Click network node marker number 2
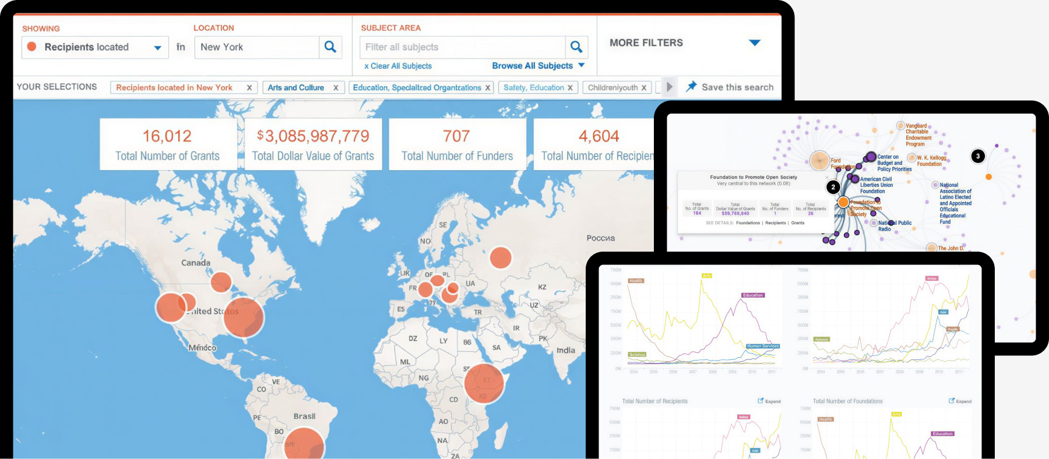1049x459 pixels. [833, 187]
